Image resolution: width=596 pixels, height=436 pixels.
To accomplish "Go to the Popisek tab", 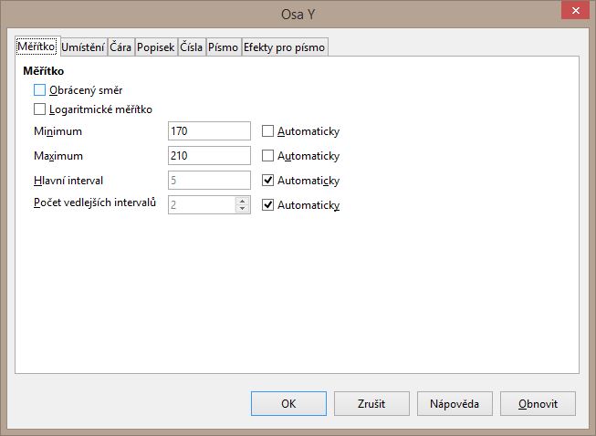I will pos(155,47).
